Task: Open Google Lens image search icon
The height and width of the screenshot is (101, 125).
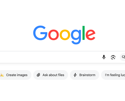Action: click(113, 57)
